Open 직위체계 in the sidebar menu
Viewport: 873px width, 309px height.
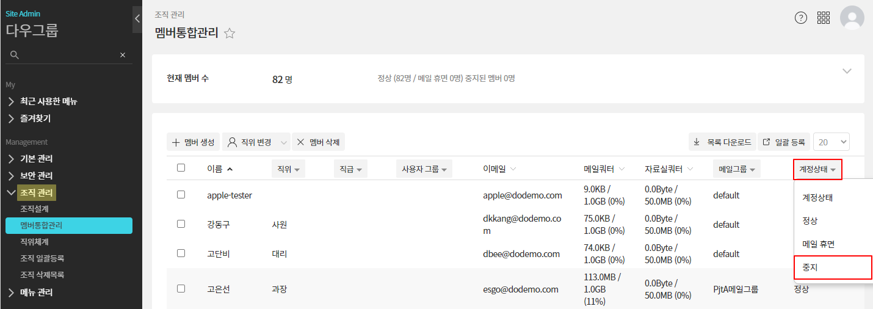tap(34, 242)
